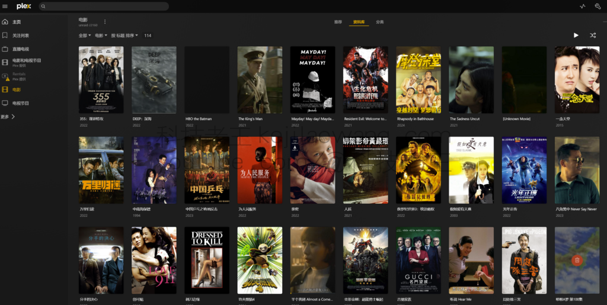Open the Hear Me poster

(x=471, y=261)
